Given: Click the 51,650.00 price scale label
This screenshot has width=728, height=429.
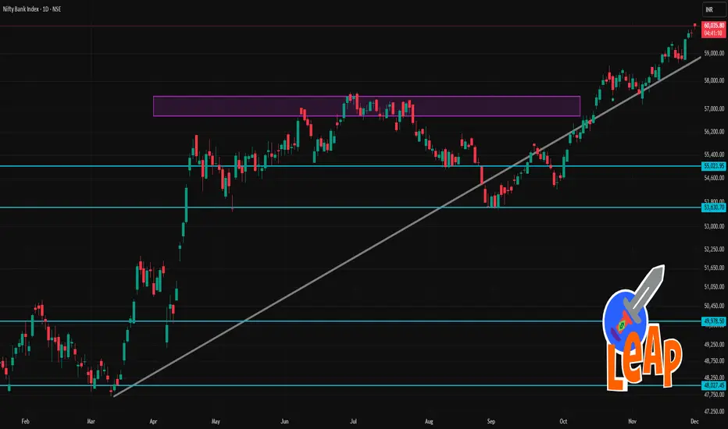Looking at the screenshot, I should [714, 268].
